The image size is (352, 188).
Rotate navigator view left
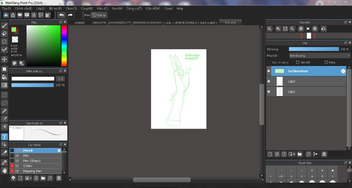pos(301,29)
